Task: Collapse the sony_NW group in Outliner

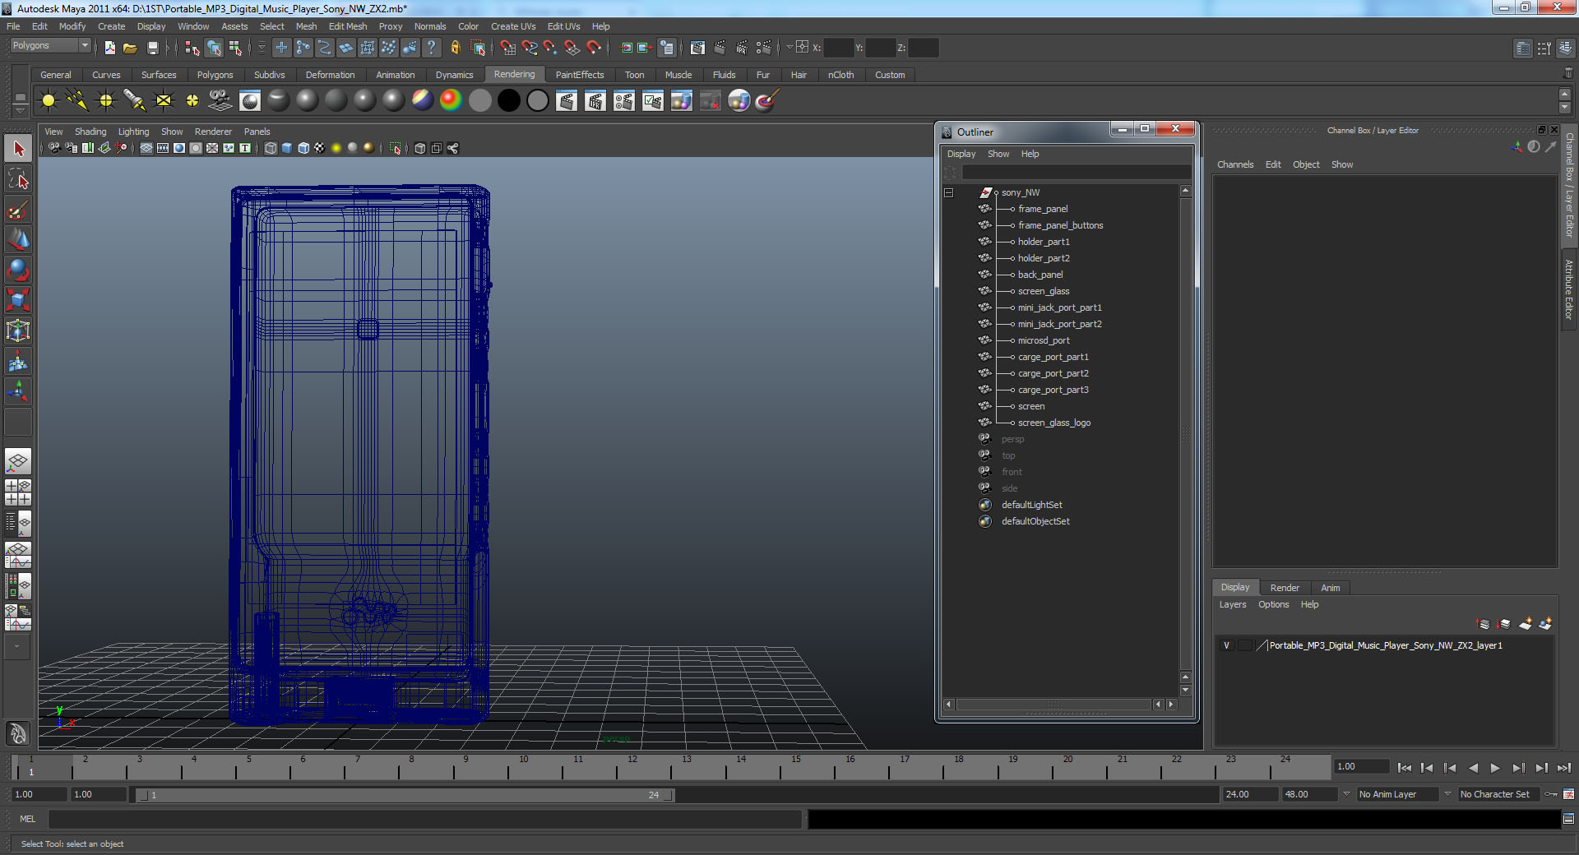Action: click(948, 192)
